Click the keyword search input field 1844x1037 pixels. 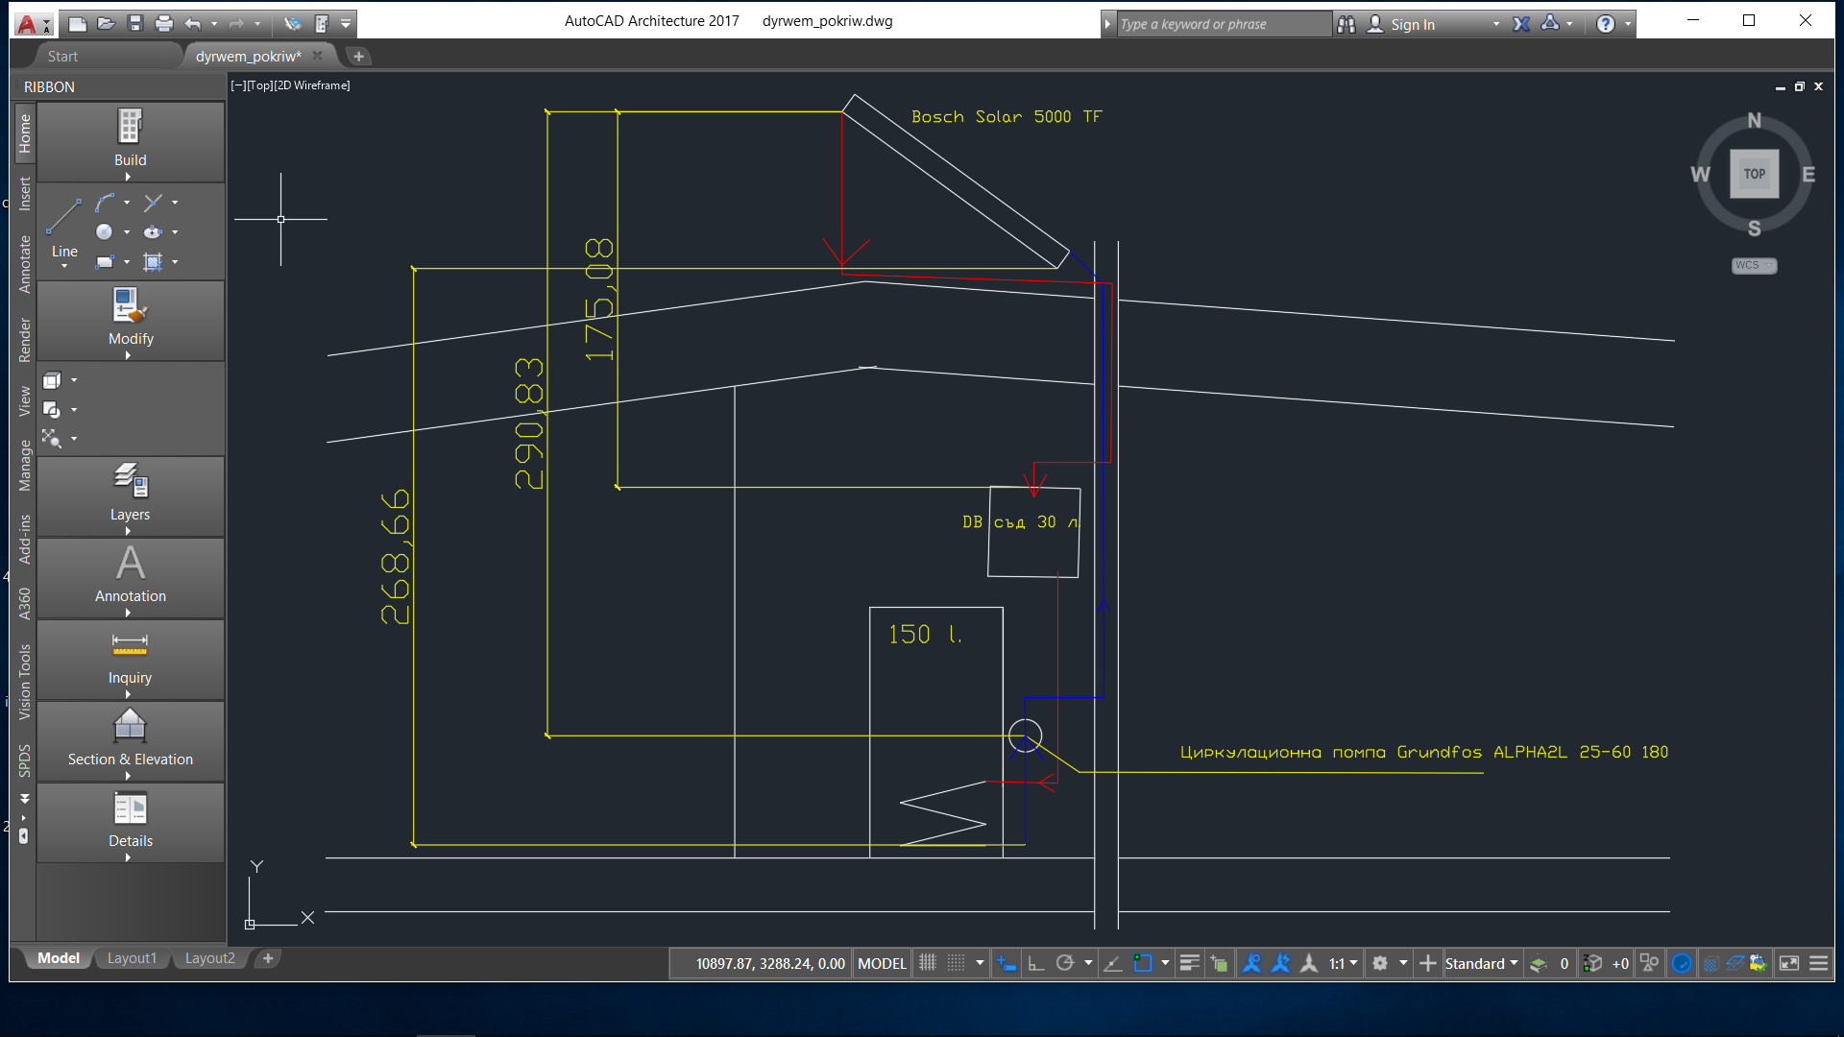(x=1220, y=24)
